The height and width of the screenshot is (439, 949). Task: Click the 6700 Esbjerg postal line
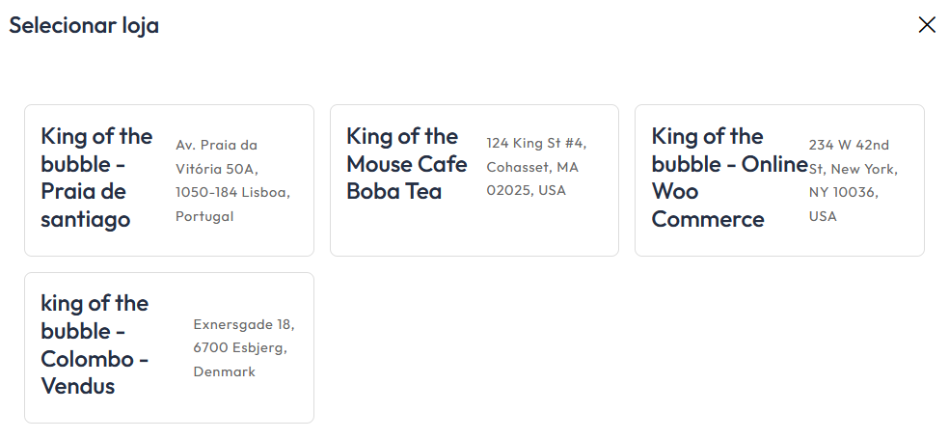[240, 347]
